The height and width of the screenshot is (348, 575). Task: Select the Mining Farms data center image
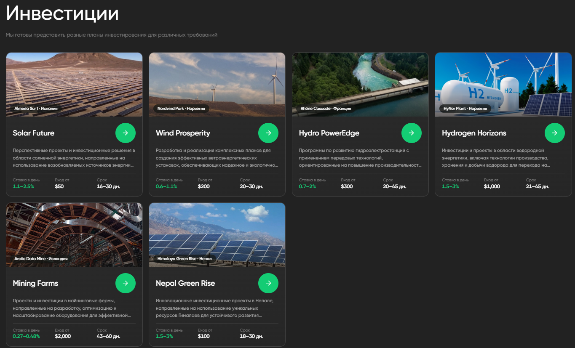[74, 234]
